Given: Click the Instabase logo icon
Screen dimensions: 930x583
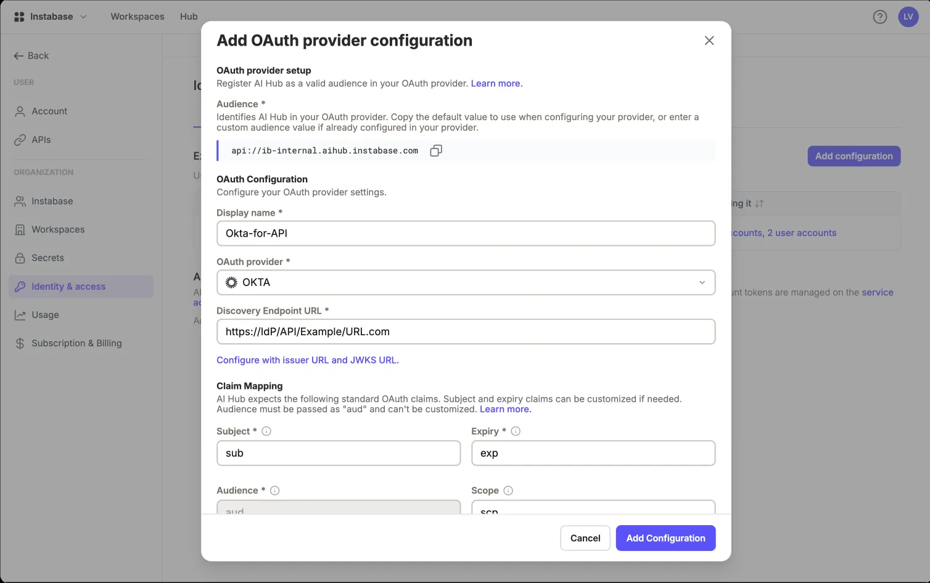Looking at the screenshot, I should tap(19, 17).
